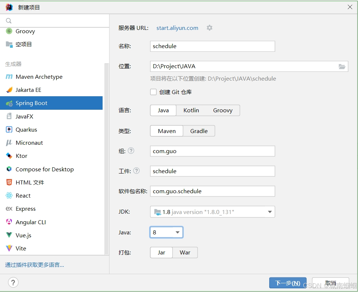The image size is (358, 292).
Task: Select Groovy as the language option
Action: point(223,110)
